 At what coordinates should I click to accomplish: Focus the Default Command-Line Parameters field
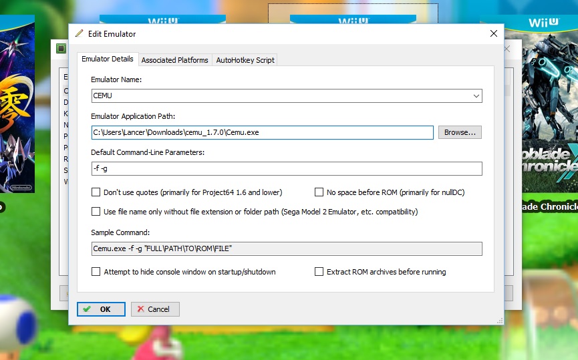click(x=287, y=169)
